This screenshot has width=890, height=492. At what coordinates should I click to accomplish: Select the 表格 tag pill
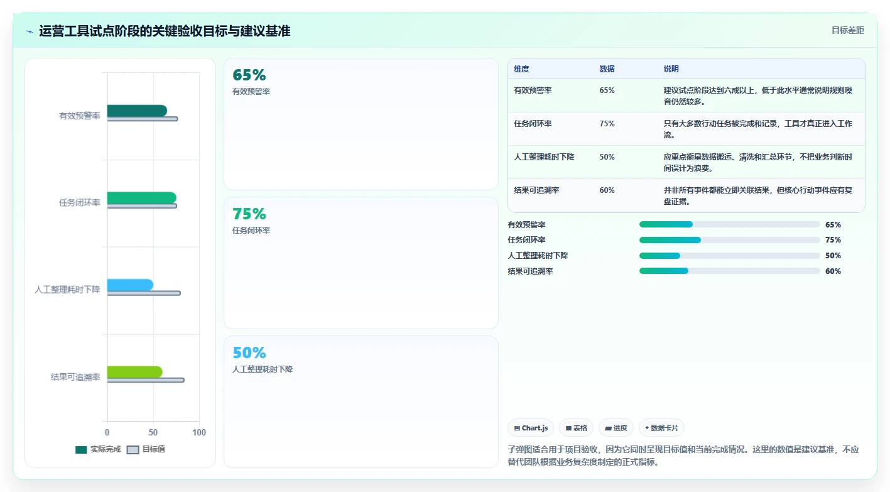[x=576, y=428]
